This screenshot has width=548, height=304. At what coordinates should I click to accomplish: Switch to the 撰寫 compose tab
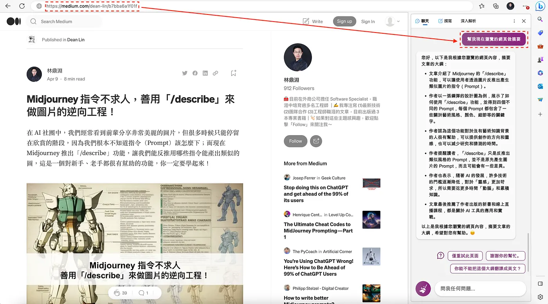[445, 21]
